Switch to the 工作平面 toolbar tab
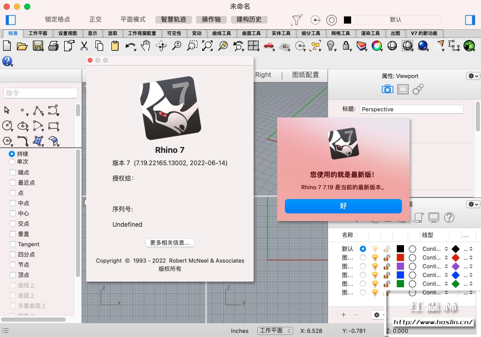Viewport: 481px width, 337px height. click(x=38, y=33)
